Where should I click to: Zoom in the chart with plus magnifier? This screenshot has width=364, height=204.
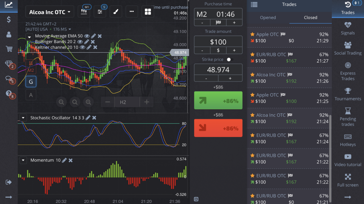(x=88, y=102)
